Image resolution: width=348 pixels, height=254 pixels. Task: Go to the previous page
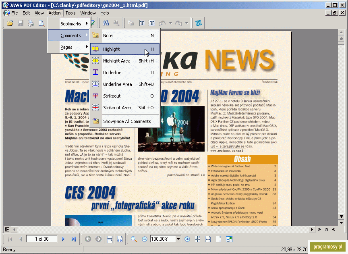click(x=21, y=239)
